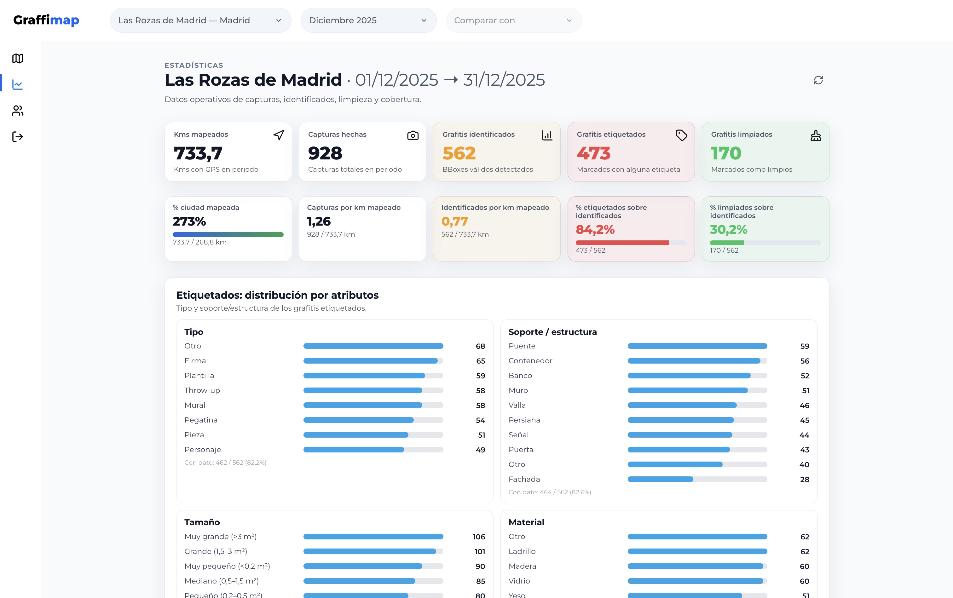Image resolution: width=953 pixels, height=598 pixels.
Task: Click the Contenedor row bar in Soporte
Action: pyautogui.click(x=697, y=361)
